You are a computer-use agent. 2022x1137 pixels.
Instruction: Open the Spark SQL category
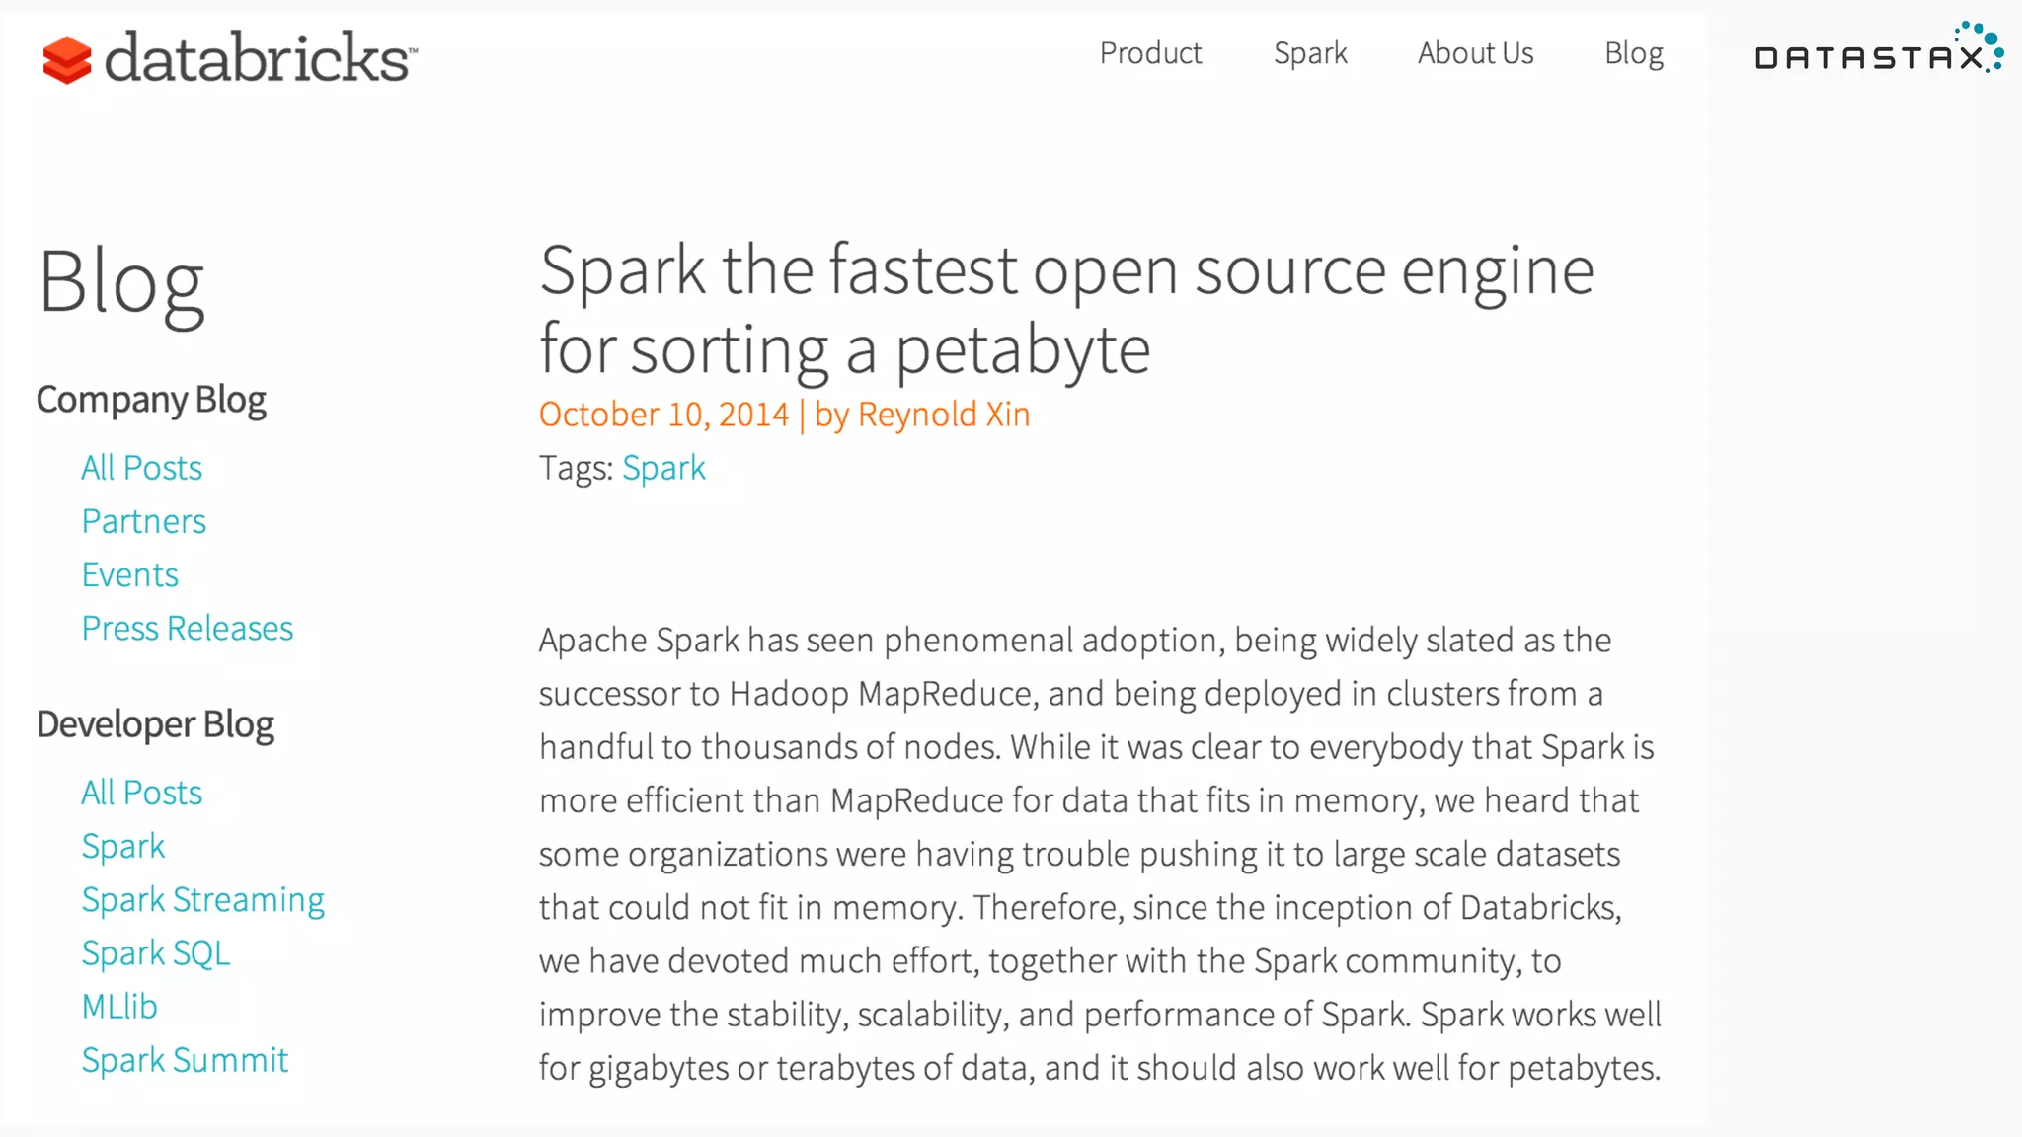pyautogui.click(x=156, y=952)
